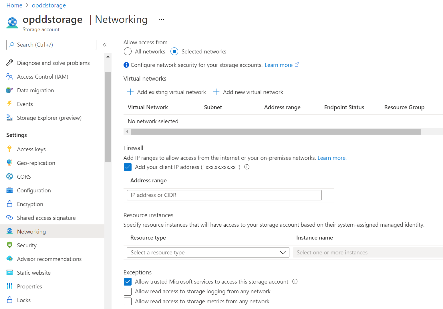
Task: Open Learn more link under Firewall
Action: pyautogui.click(x=332, y=158)
